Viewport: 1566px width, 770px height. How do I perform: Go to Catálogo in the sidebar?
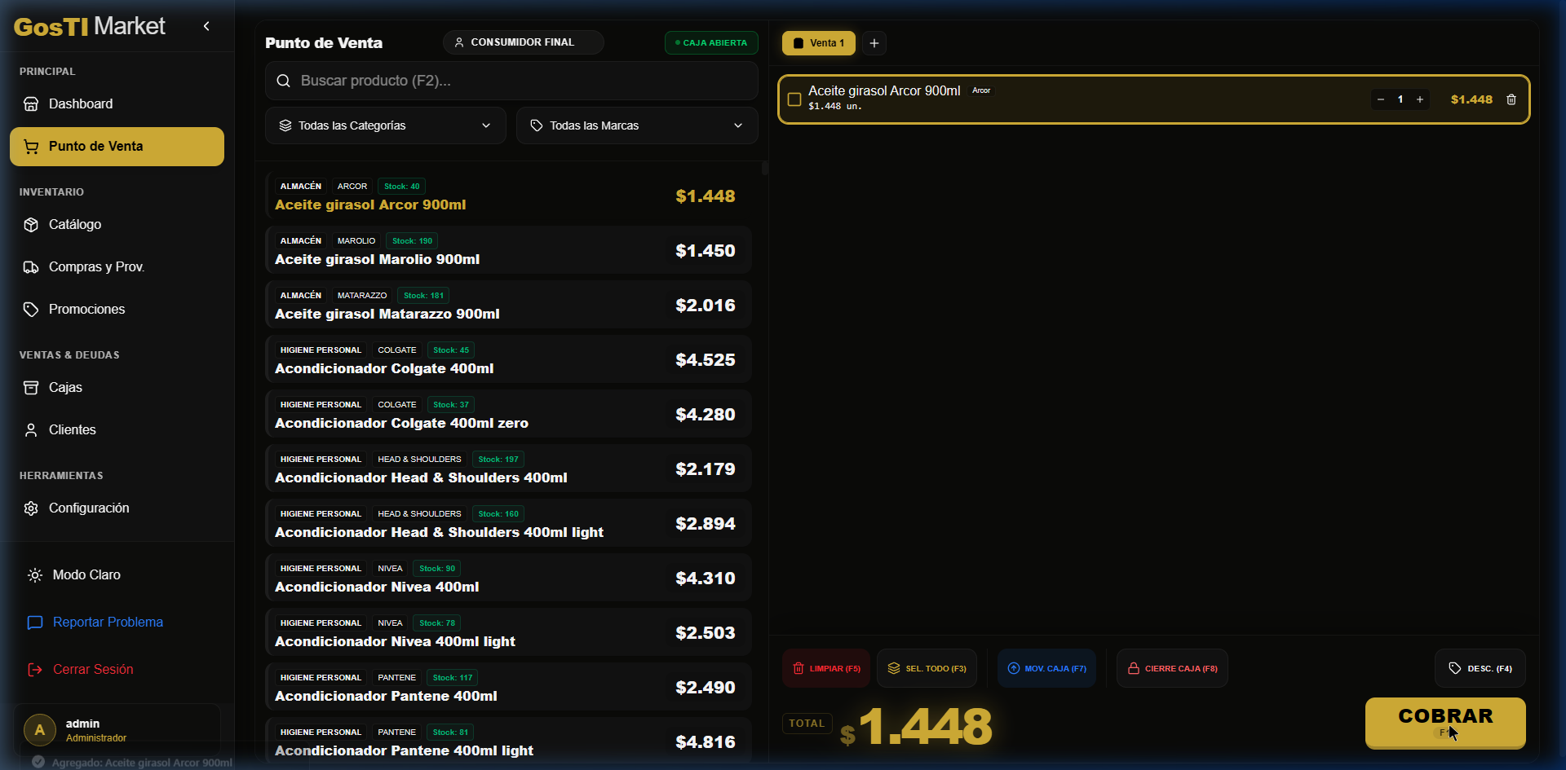[x=117, y=225]
